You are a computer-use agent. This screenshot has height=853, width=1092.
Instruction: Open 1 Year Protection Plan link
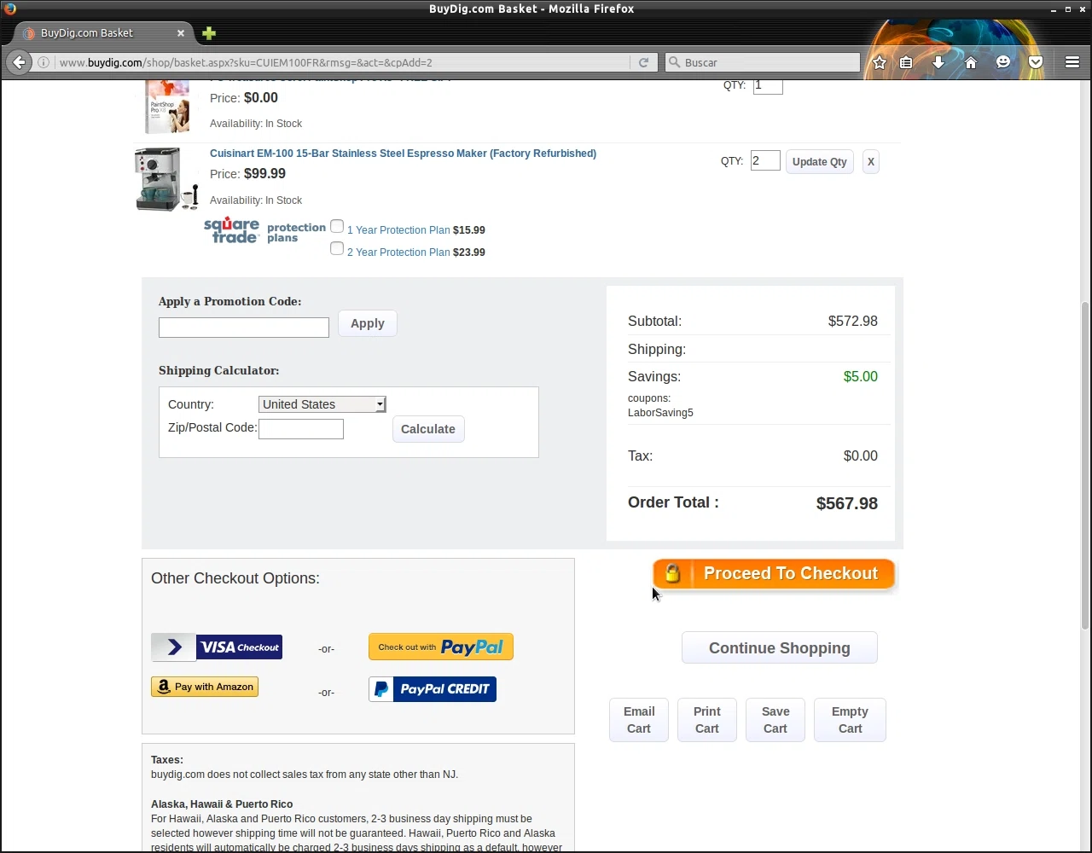click(398, 230)
